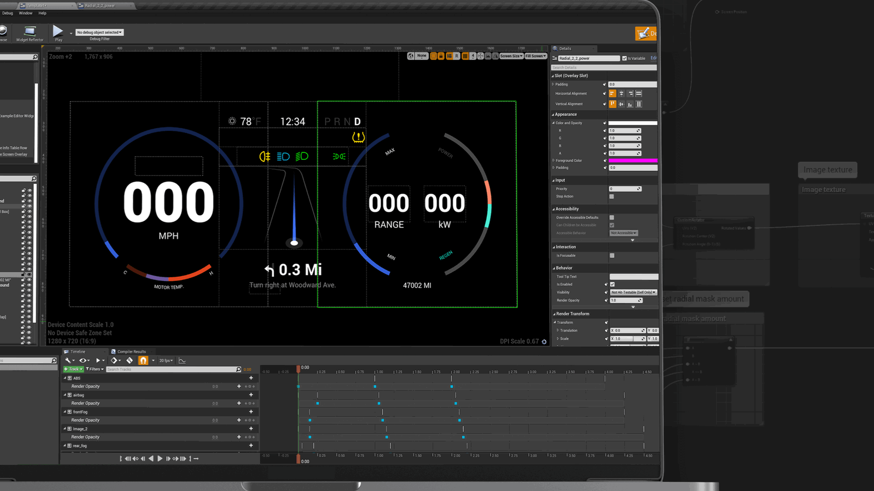Click the viewport lock icon
The height and width of the screenshot is (491, 874).
(x=441, y=56)
